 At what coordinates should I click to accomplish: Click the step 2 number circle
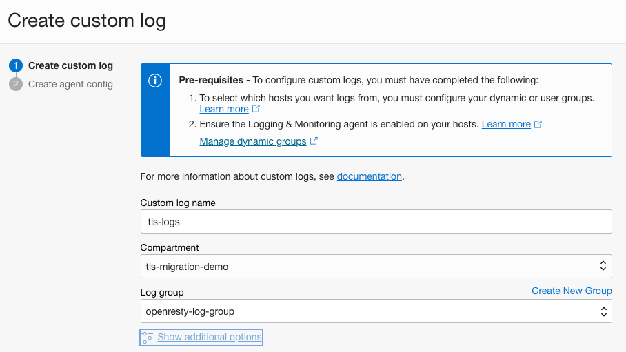(15, 84)
